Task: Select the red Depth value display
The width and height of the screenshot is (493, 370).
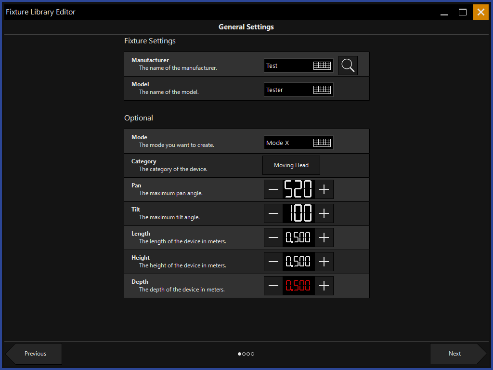Action: pyautogui.click(x=298, y=286)
